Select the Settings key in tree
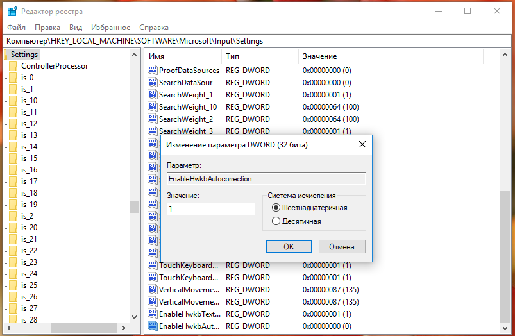515x336 pixels. click(24, 55)
